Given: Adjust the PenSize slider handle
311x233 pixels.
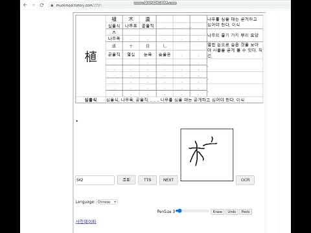Looking at the screenshot, I should tap(179, 211).
